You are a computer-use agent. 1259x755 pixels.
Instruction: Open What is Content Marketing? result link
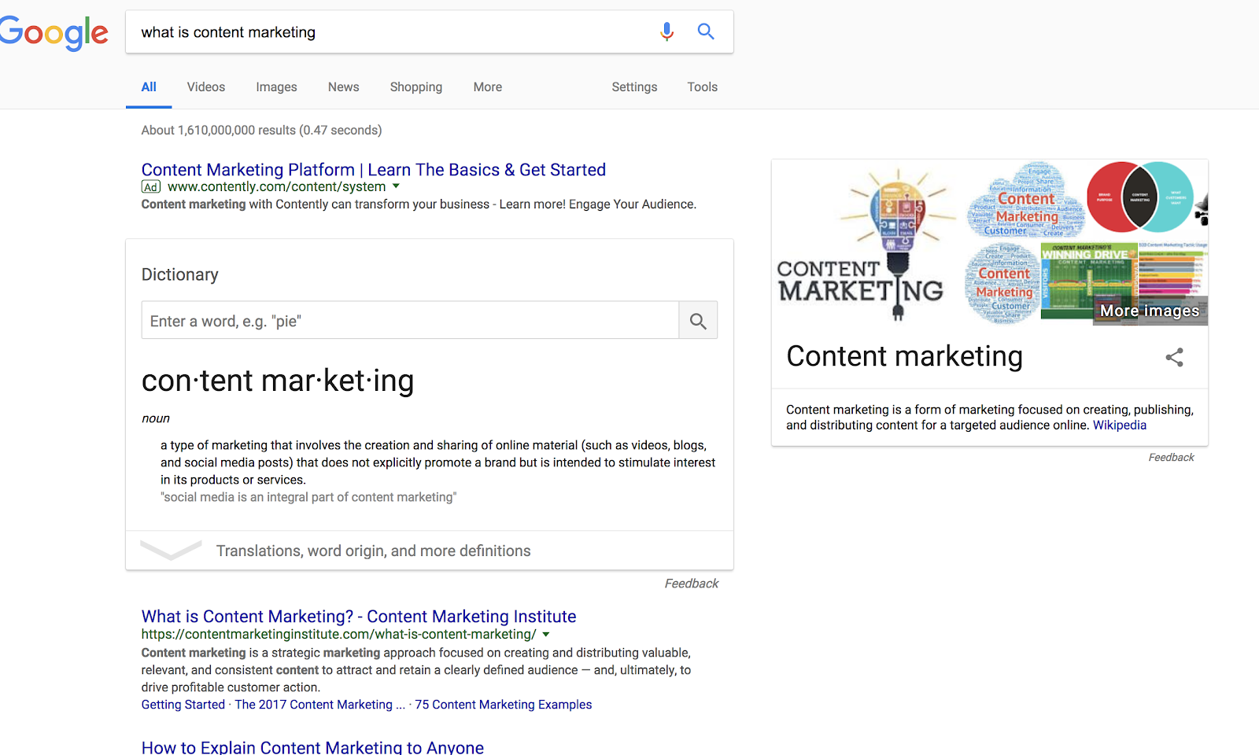click(359, 617)
